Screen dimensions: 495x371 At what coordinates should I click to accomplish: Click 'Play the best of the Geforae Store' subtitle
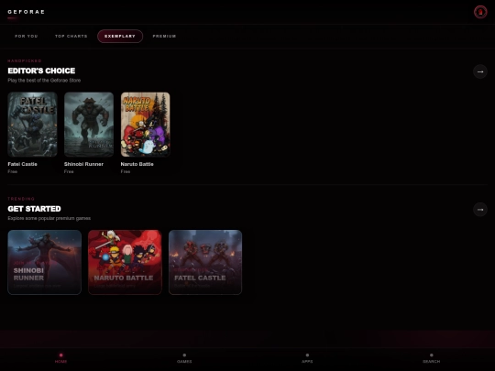[44, 81]
